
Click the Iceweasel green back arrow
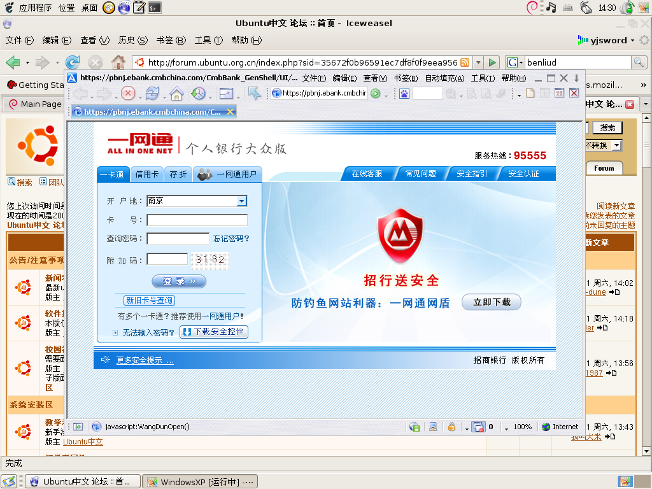coord(13,62)
